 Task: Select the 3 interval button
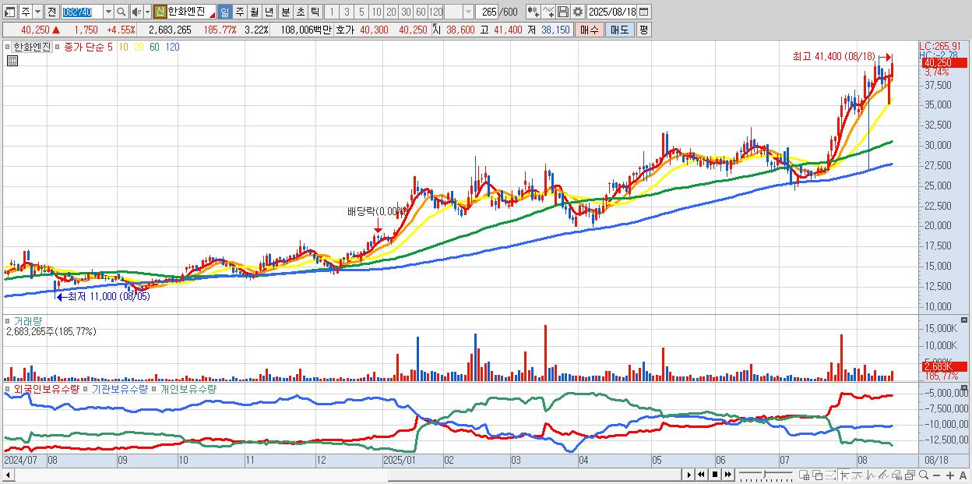(x=347, y=12)
